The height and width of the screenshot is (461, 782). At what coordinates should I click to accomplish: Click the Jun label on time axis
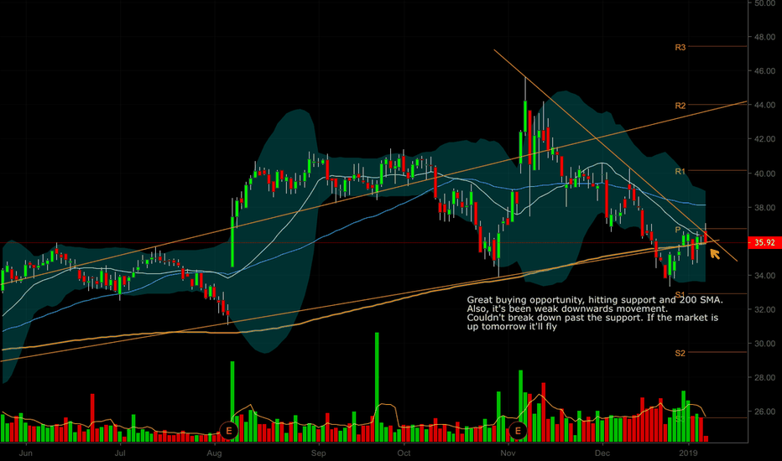click(x=25, y=453)
